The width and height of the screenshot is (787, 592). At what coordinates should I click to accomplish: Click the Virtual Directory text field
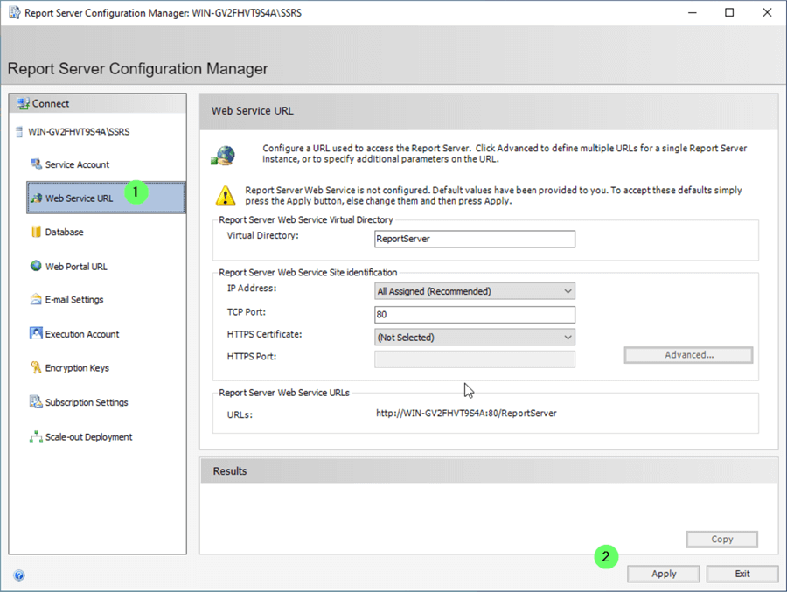[x=474, y=239]
